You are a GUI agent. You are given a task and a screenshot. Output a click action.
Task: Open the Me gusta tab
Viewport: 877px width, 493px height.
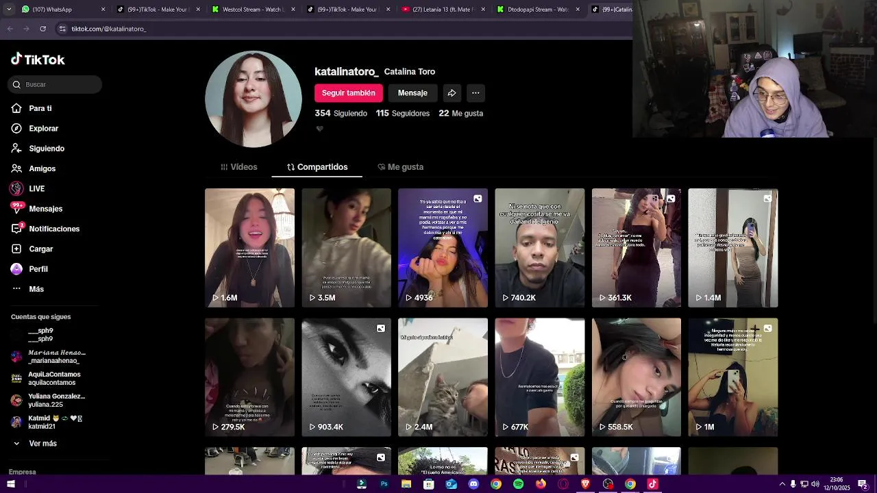click(x=401, y=167)
